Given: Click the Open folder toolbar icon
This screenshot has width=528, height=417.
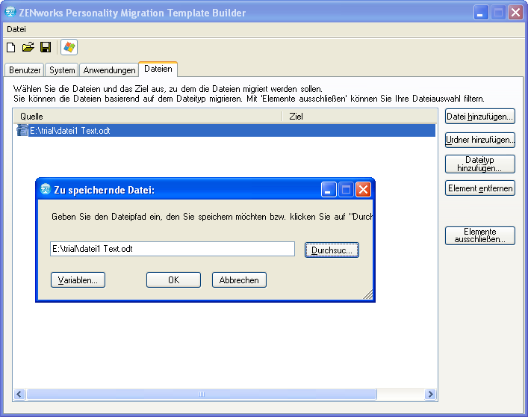Looking at the screenshot, I should (28, 47).
